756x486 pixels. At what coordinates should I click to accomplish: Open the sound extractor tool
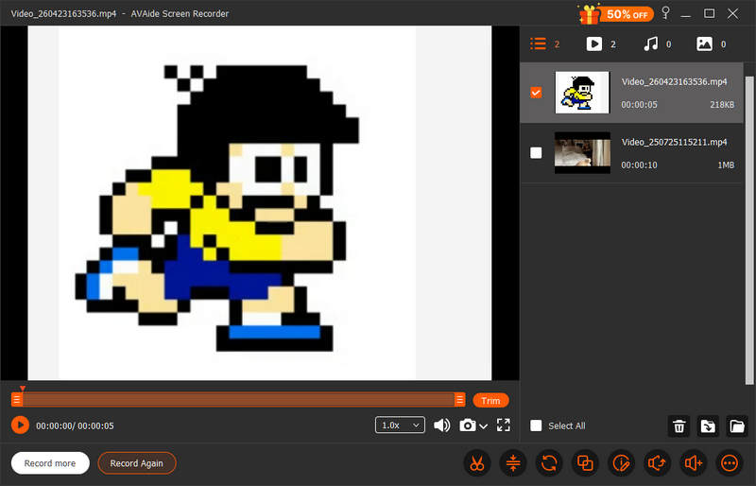(x=657, y=463)
